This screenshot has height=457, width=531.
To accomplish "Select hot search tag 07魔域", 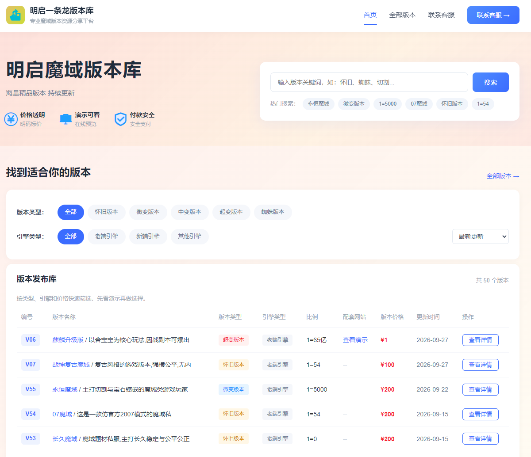I will tap(419, 104).
